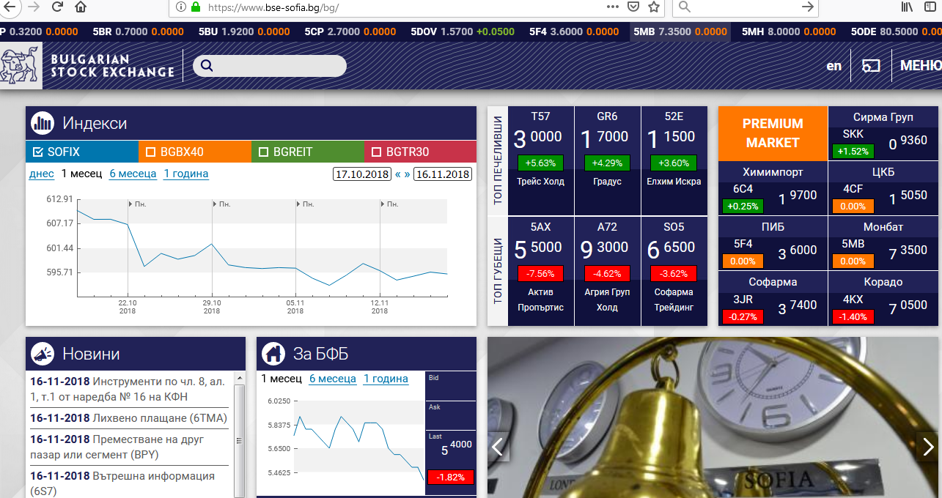Click the browser forward arrow

pyautogui.click(x=33, y=7)
